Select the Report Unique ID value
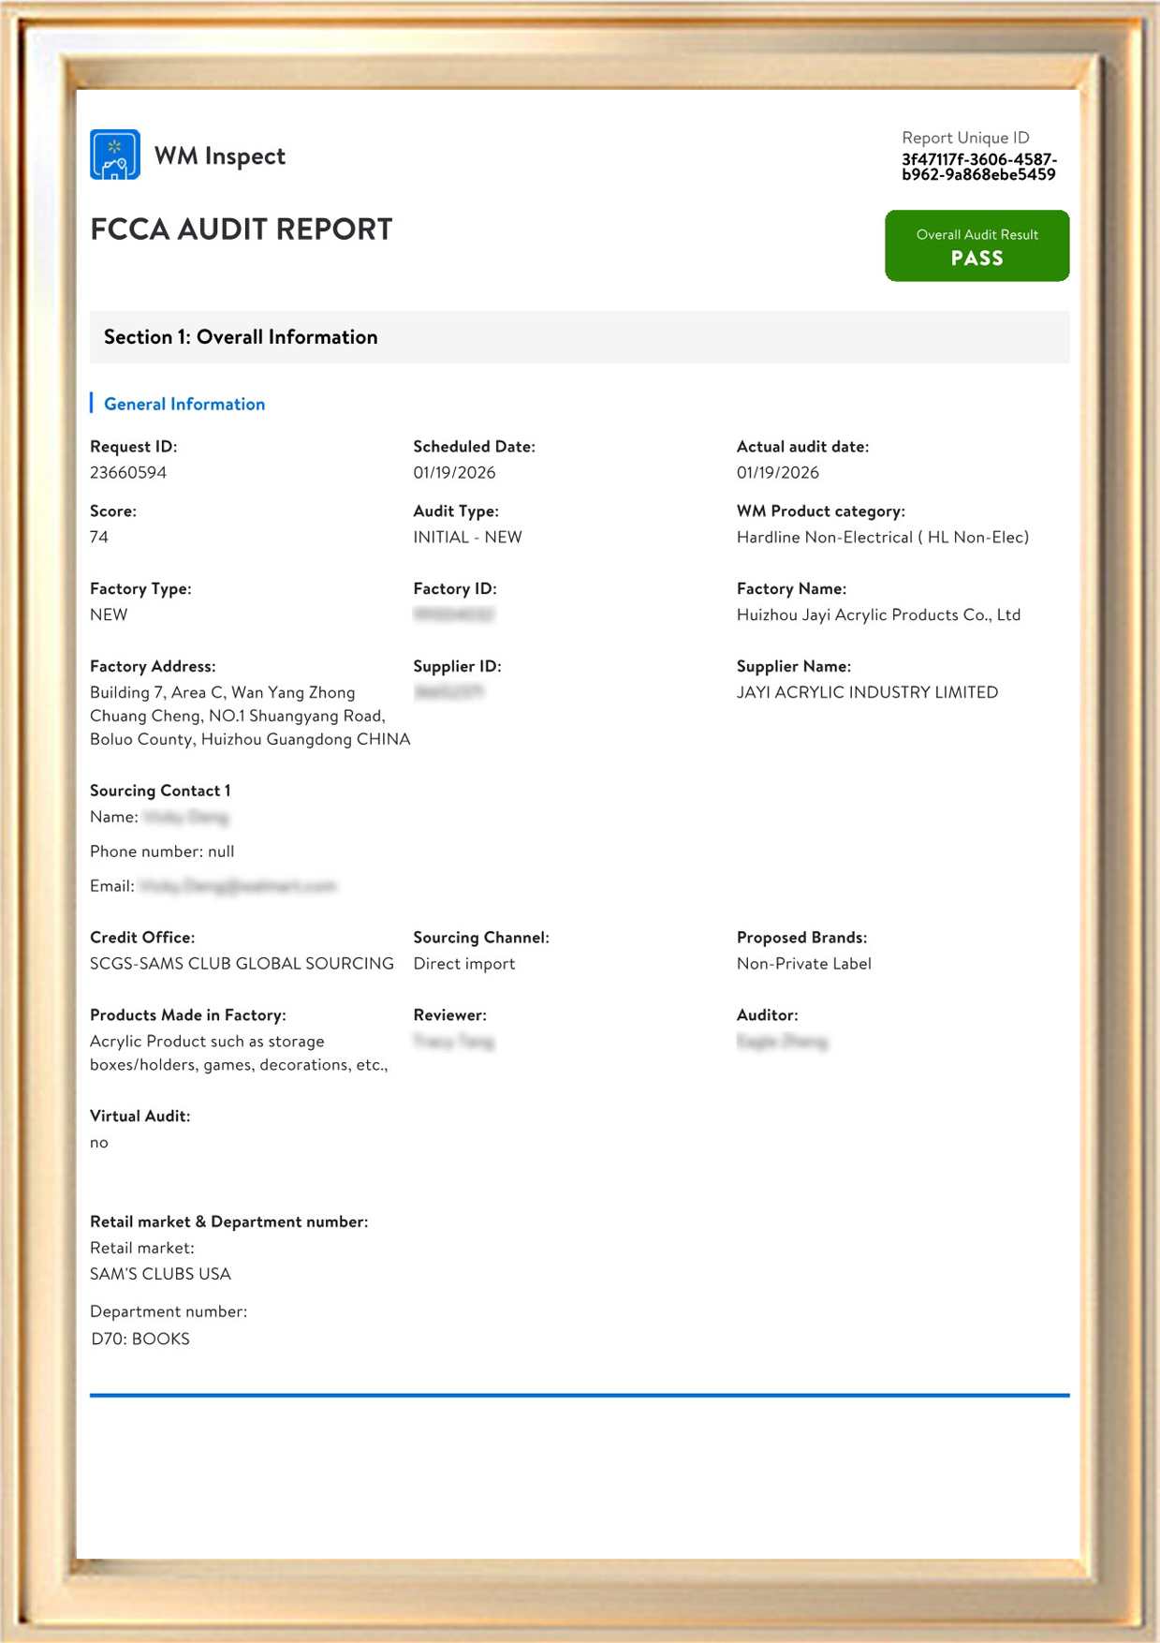Screen dimensions: 1160x1643 point(979,167)
